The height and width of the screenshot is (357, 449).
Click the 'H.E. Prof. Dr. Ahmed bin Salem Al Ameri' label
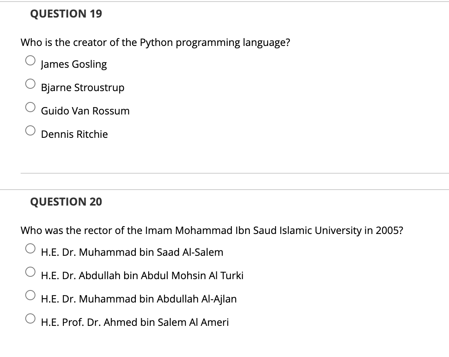135,322
